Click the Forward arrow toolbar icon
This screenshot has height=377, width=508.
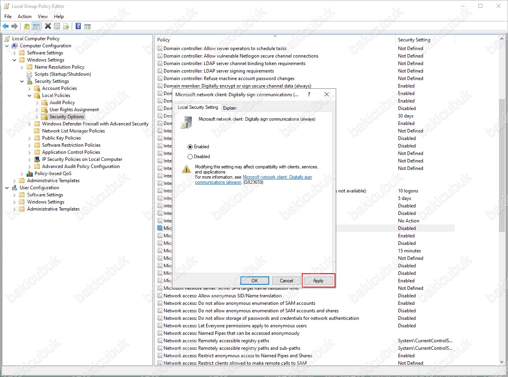tap(15, 26)
